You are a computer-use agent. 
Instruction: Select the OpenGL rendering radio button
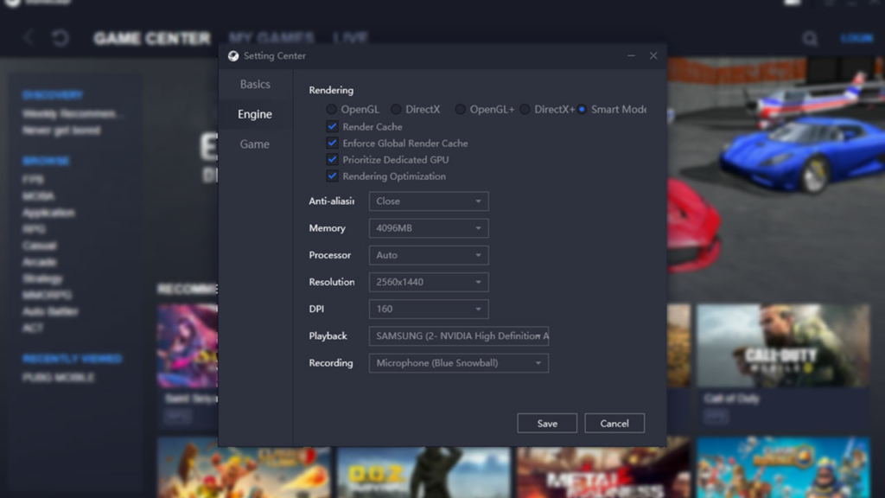tap(332, 110)
